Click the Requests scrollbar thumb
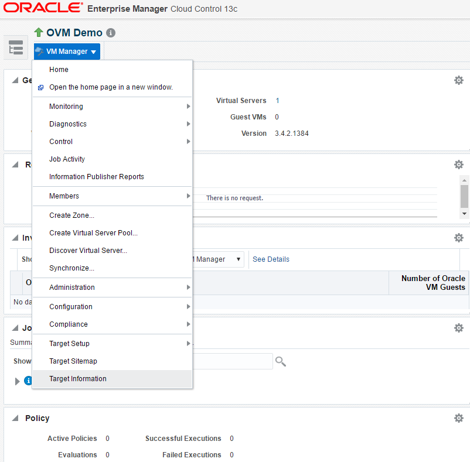 [464, 196]
